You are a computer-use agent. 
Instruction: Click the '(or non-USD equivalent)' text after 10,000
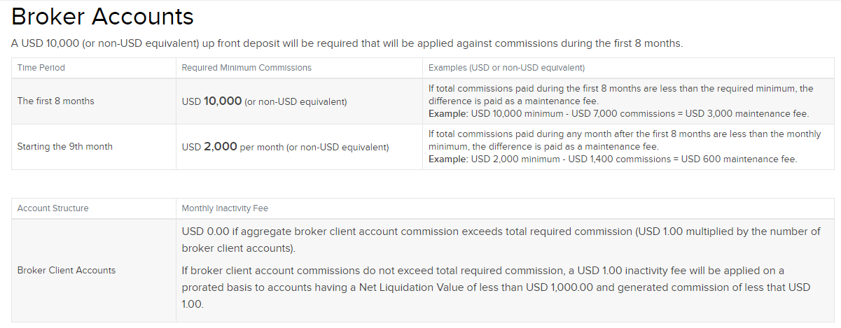point(296,102)
